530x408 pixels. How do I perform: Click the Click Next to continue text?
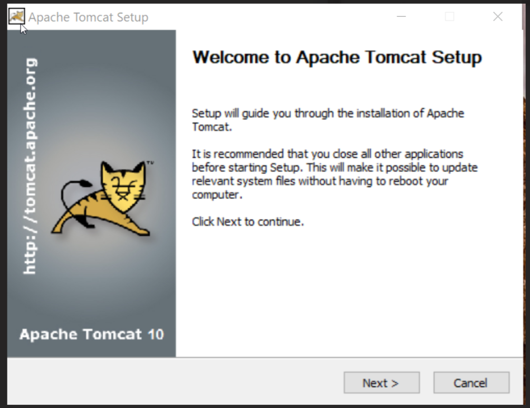pos(248,222)
